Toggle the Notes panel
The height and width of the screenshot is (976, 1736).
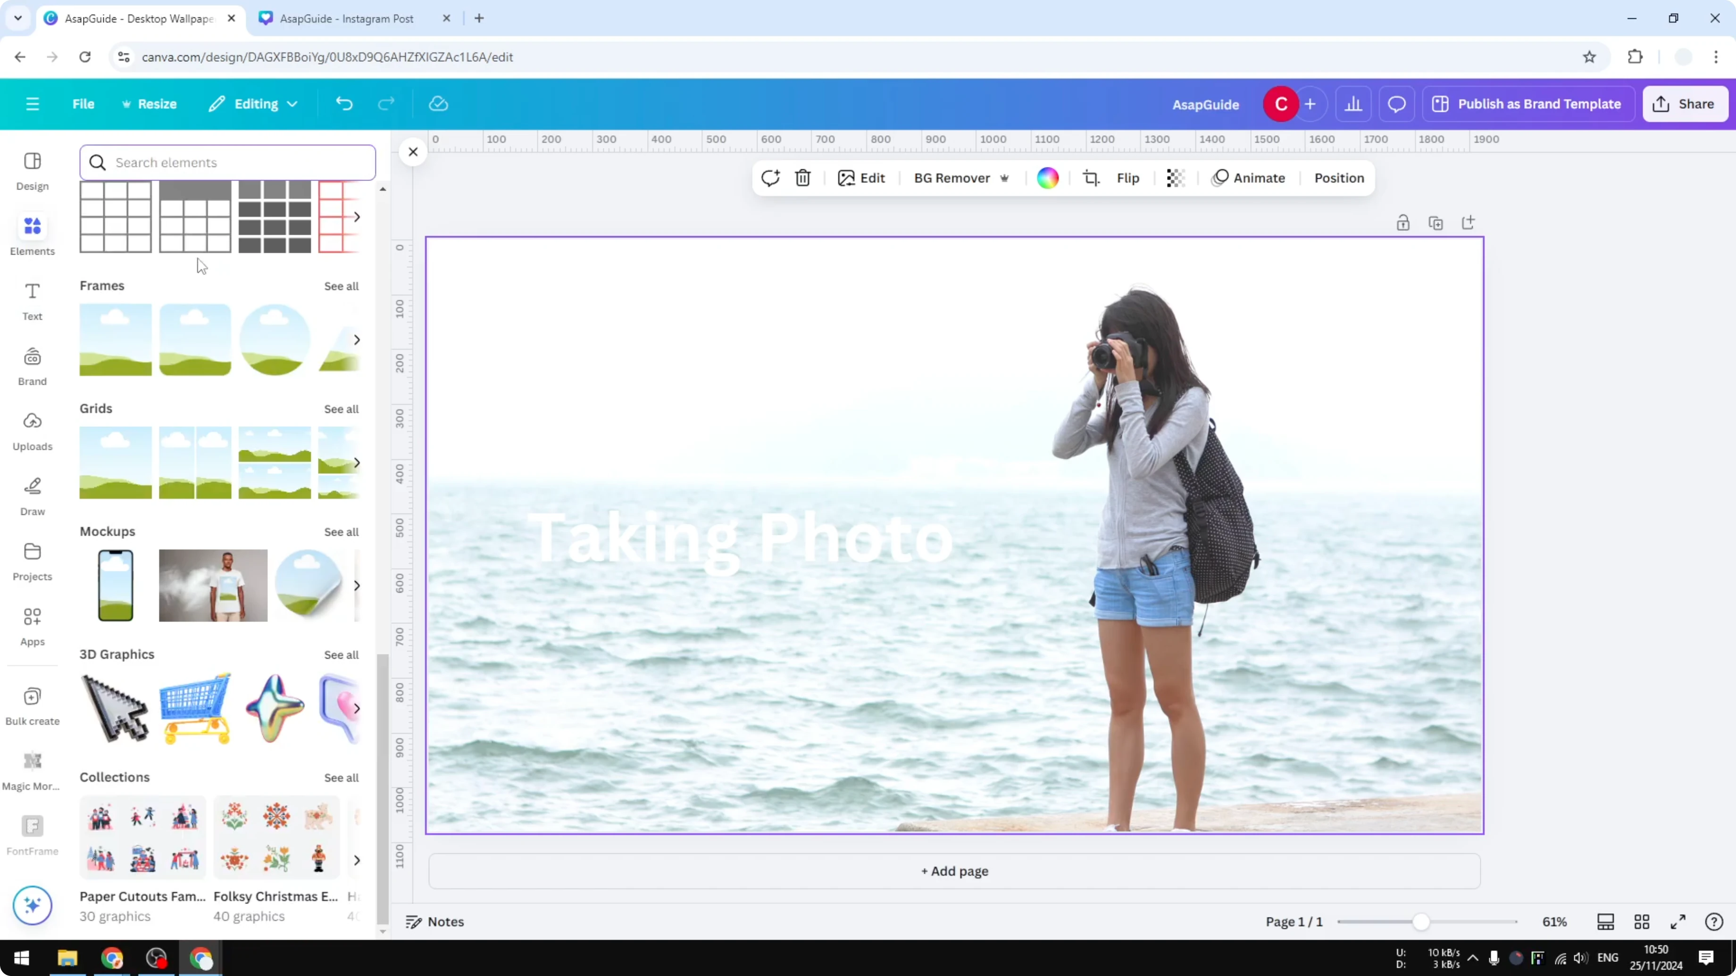[x=434, y=921]
